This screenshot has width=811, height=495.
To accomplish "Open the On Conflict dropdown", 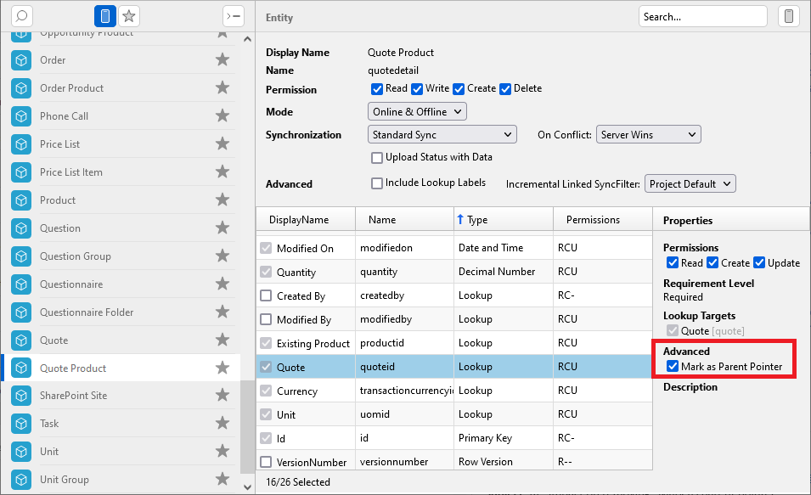I will coord(649,135).
